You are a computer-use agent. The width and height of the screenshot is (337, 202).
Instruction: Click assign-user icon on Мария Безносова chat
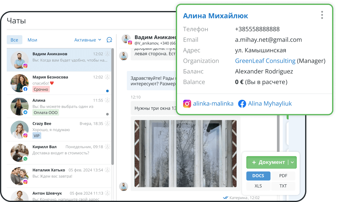(x=107, y=77)
